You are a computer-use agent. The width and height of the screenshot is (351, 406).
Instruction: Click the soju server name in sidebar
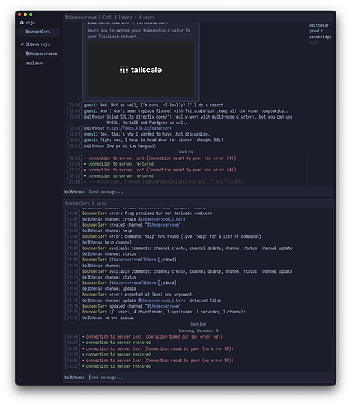click(x=30, y=23)
